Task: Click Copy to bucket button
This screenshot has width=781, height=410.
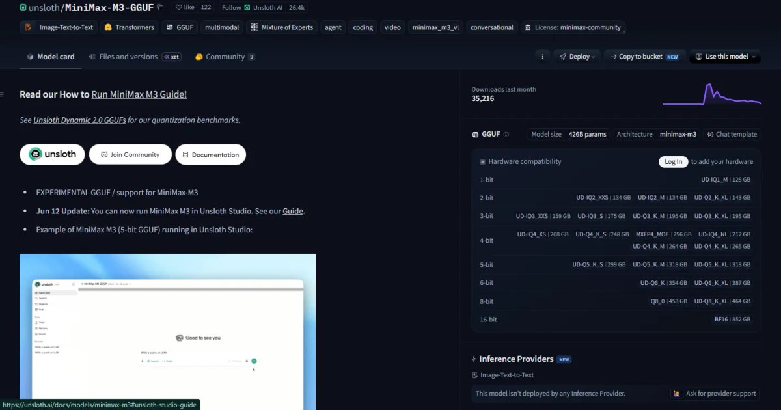Action: (x=644, y=57)
